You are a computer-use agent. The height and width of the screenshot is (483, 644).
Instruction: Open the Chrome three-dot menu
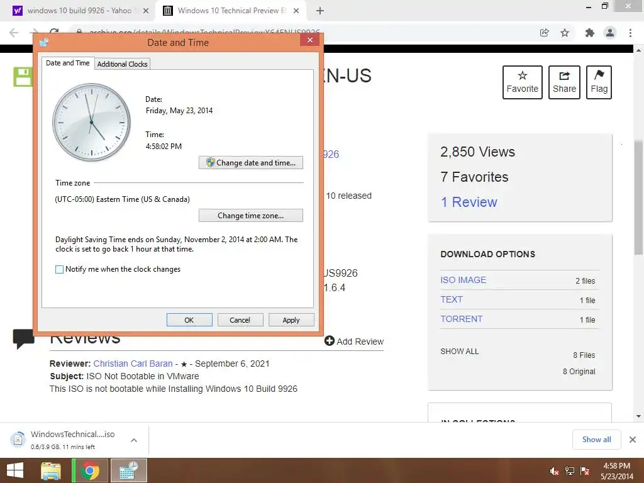click(x=630, y=33)
